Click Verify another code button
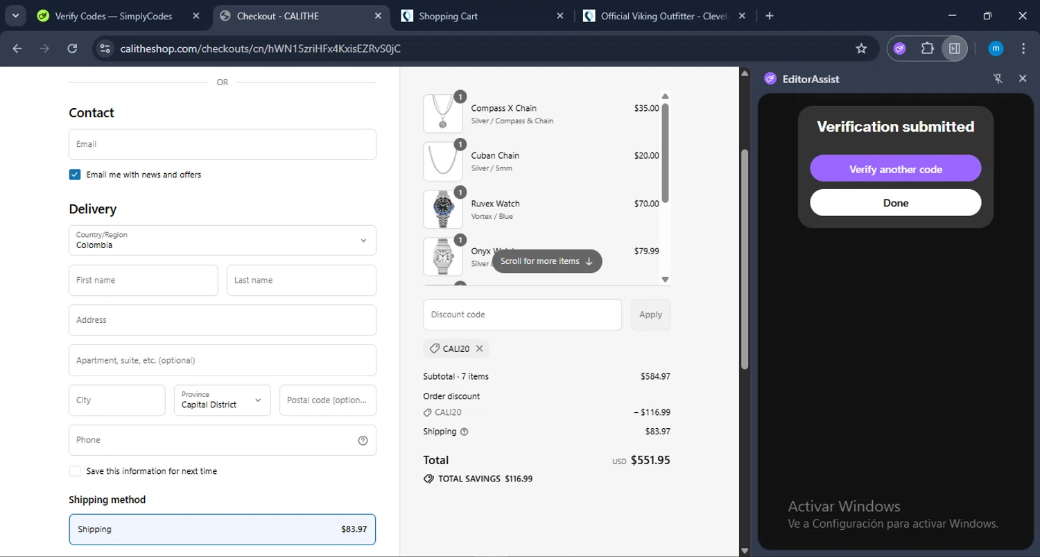Image resolution: width=1040 pixels, height=557 pixels. (x=895, y=168)
